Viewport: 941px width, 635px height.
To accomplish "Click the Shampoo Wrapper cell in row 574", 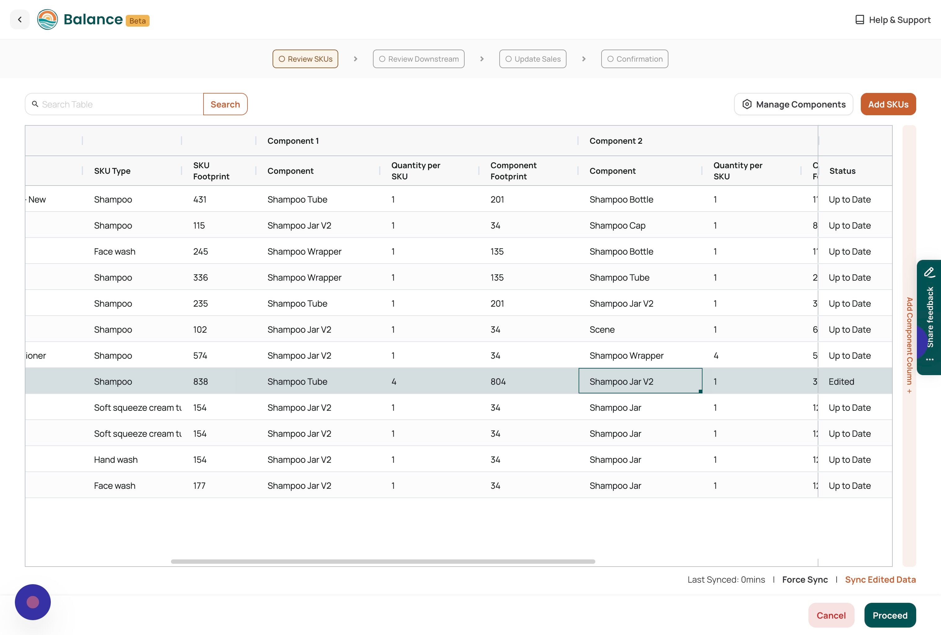I will click(626, 355).
